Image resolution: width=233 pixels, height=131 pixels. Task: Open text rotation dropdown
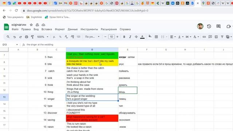click(196, 37)
